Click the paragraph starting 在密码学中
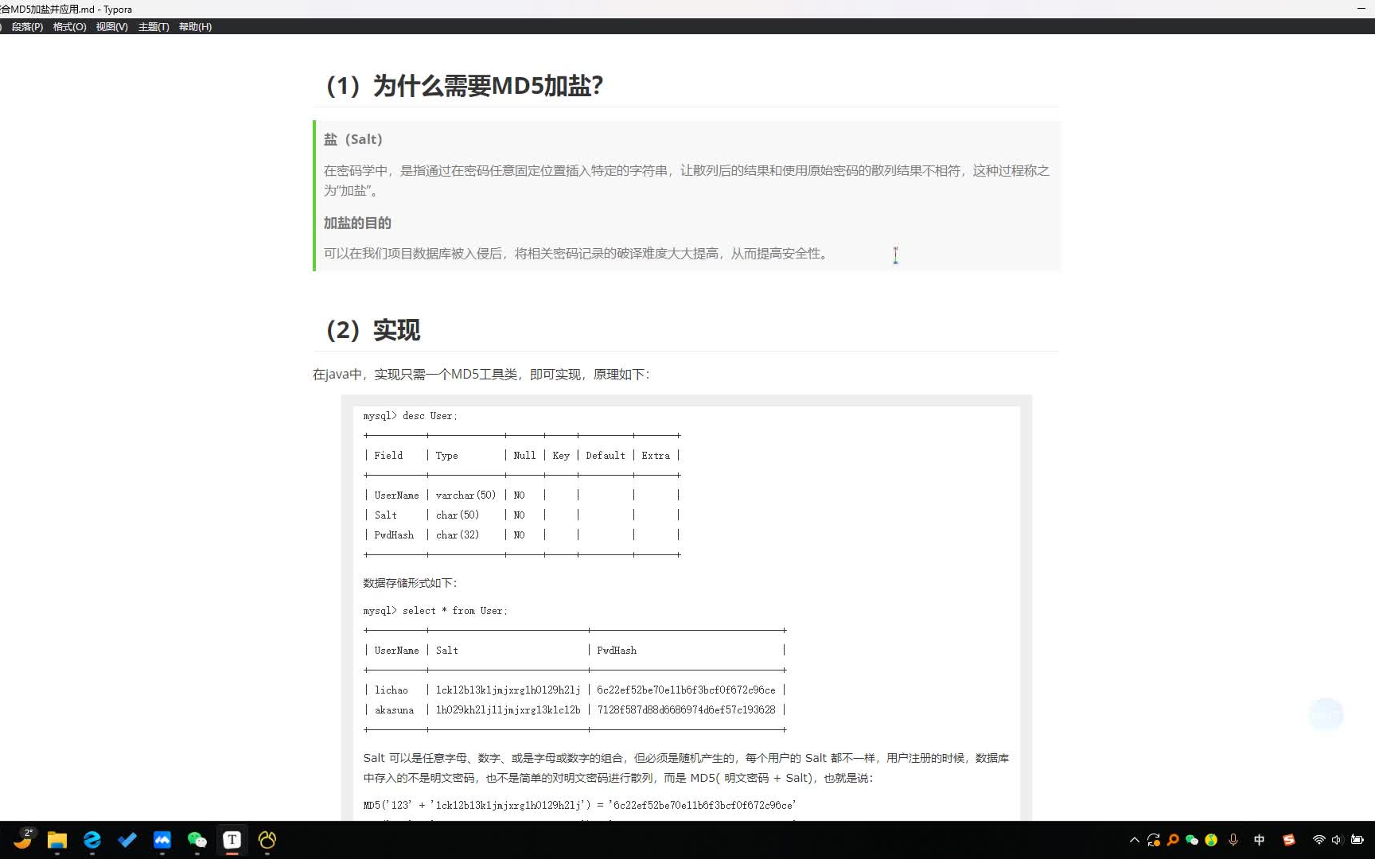 point(687,181)
